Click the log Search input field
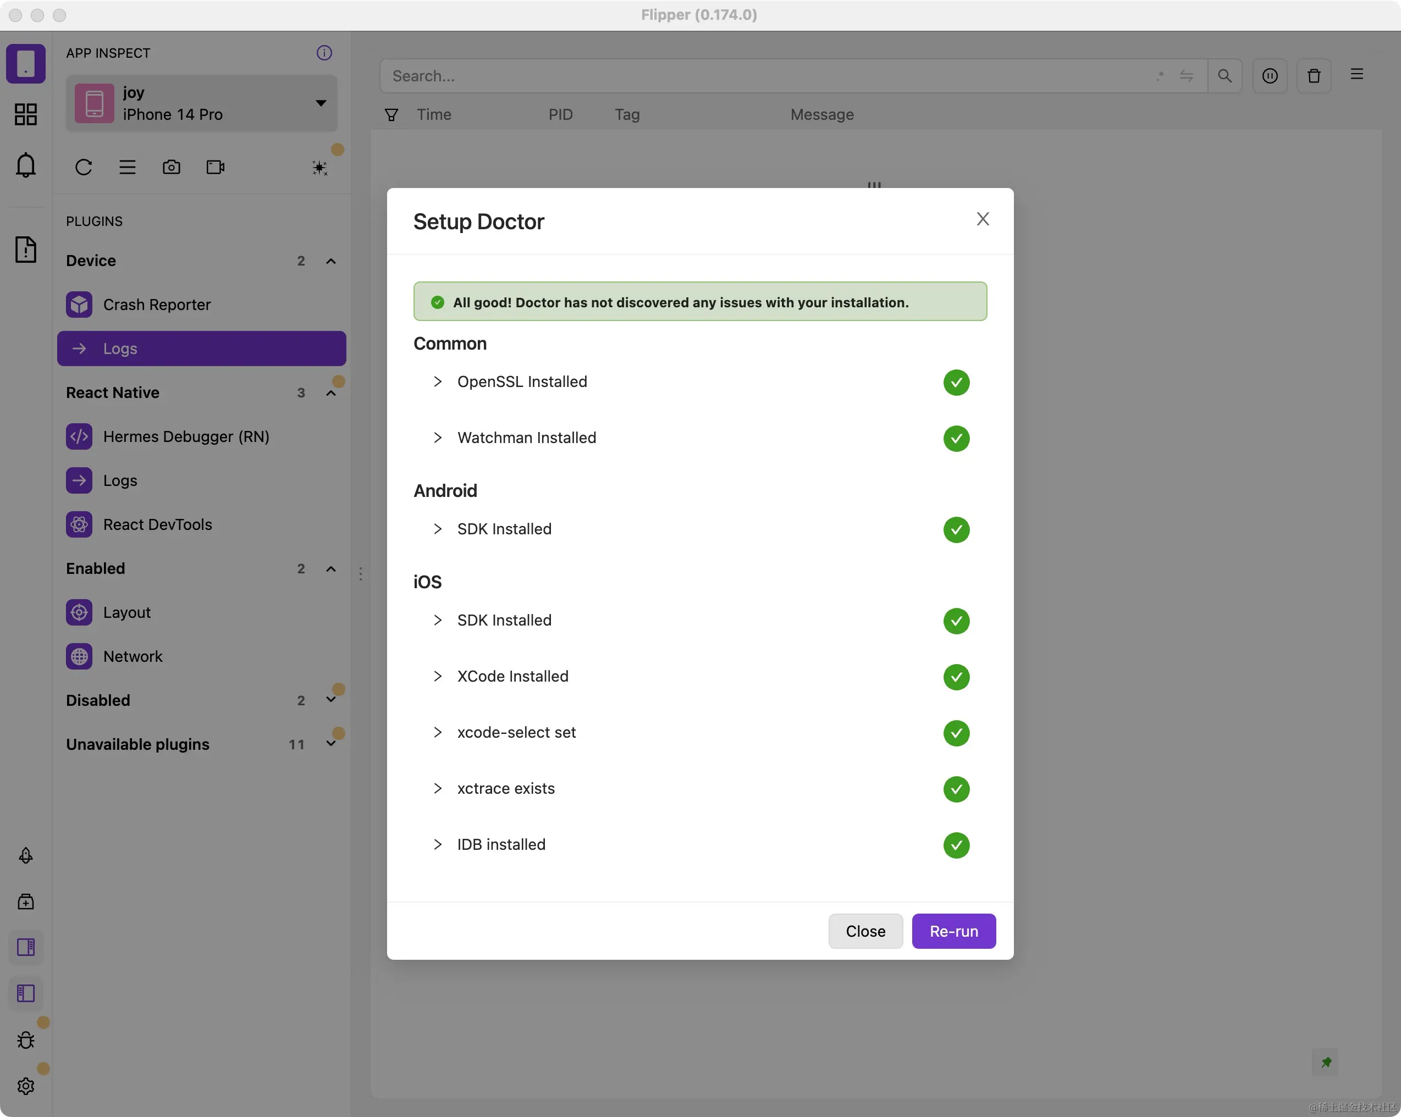 click(767, 76)
